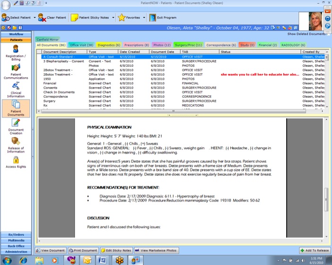
Task: Switch to the Photos (12) tab
Action: click(x=162, y=45)
